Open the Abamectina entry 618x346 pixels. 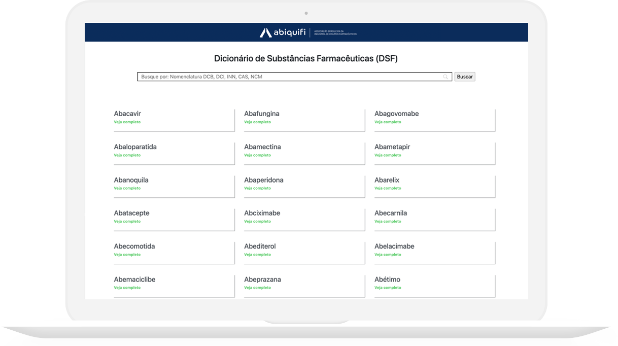(262, 147)
